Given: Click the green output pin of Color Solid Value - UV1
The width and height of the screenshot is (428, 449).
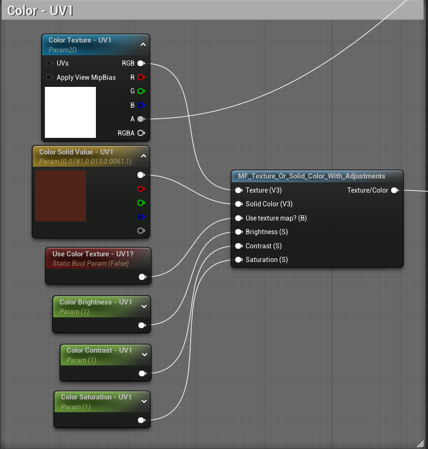Looking at the screenshot, I should pyautogui.click(x=141, y=203).
